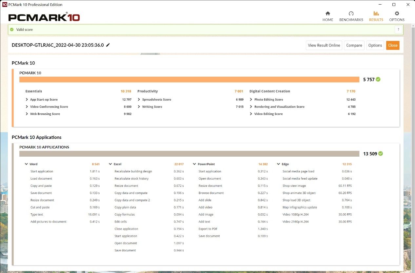Click the Home house icon
This screenshot has height=273, width=415.
click(327, 14)
